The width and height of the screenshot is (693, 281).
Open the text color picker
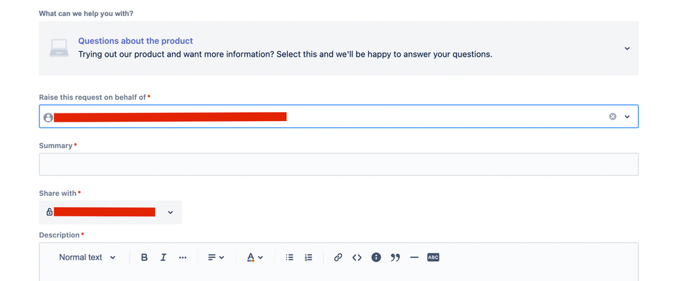pyautogui.click(x=255, y=257)
